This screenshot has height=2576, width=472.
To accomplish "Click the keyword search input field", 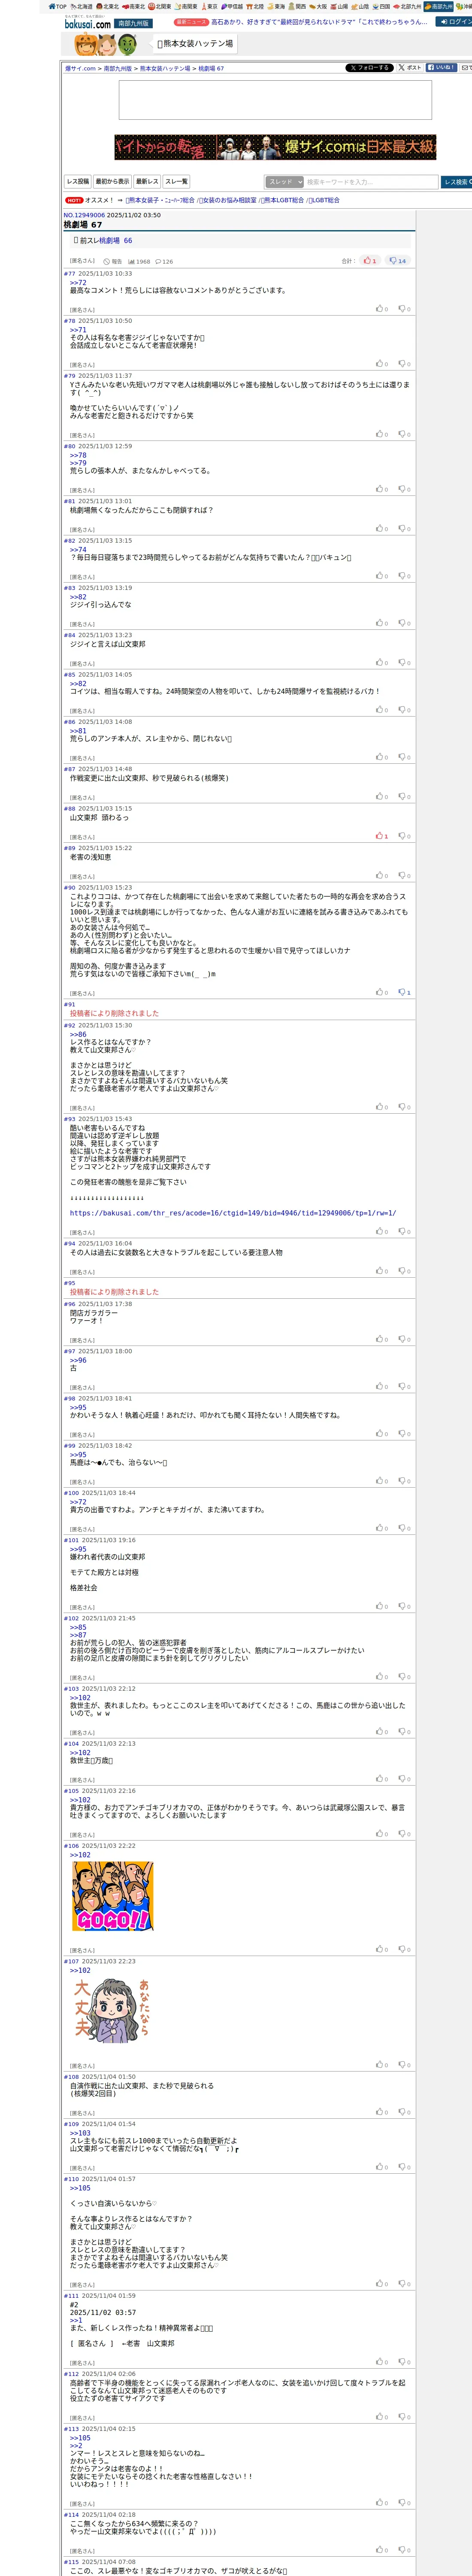I will tap(371, 182).
